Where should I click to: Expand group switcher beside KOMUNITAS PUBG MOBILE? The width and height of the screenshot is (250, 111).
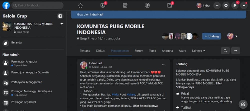61,24
